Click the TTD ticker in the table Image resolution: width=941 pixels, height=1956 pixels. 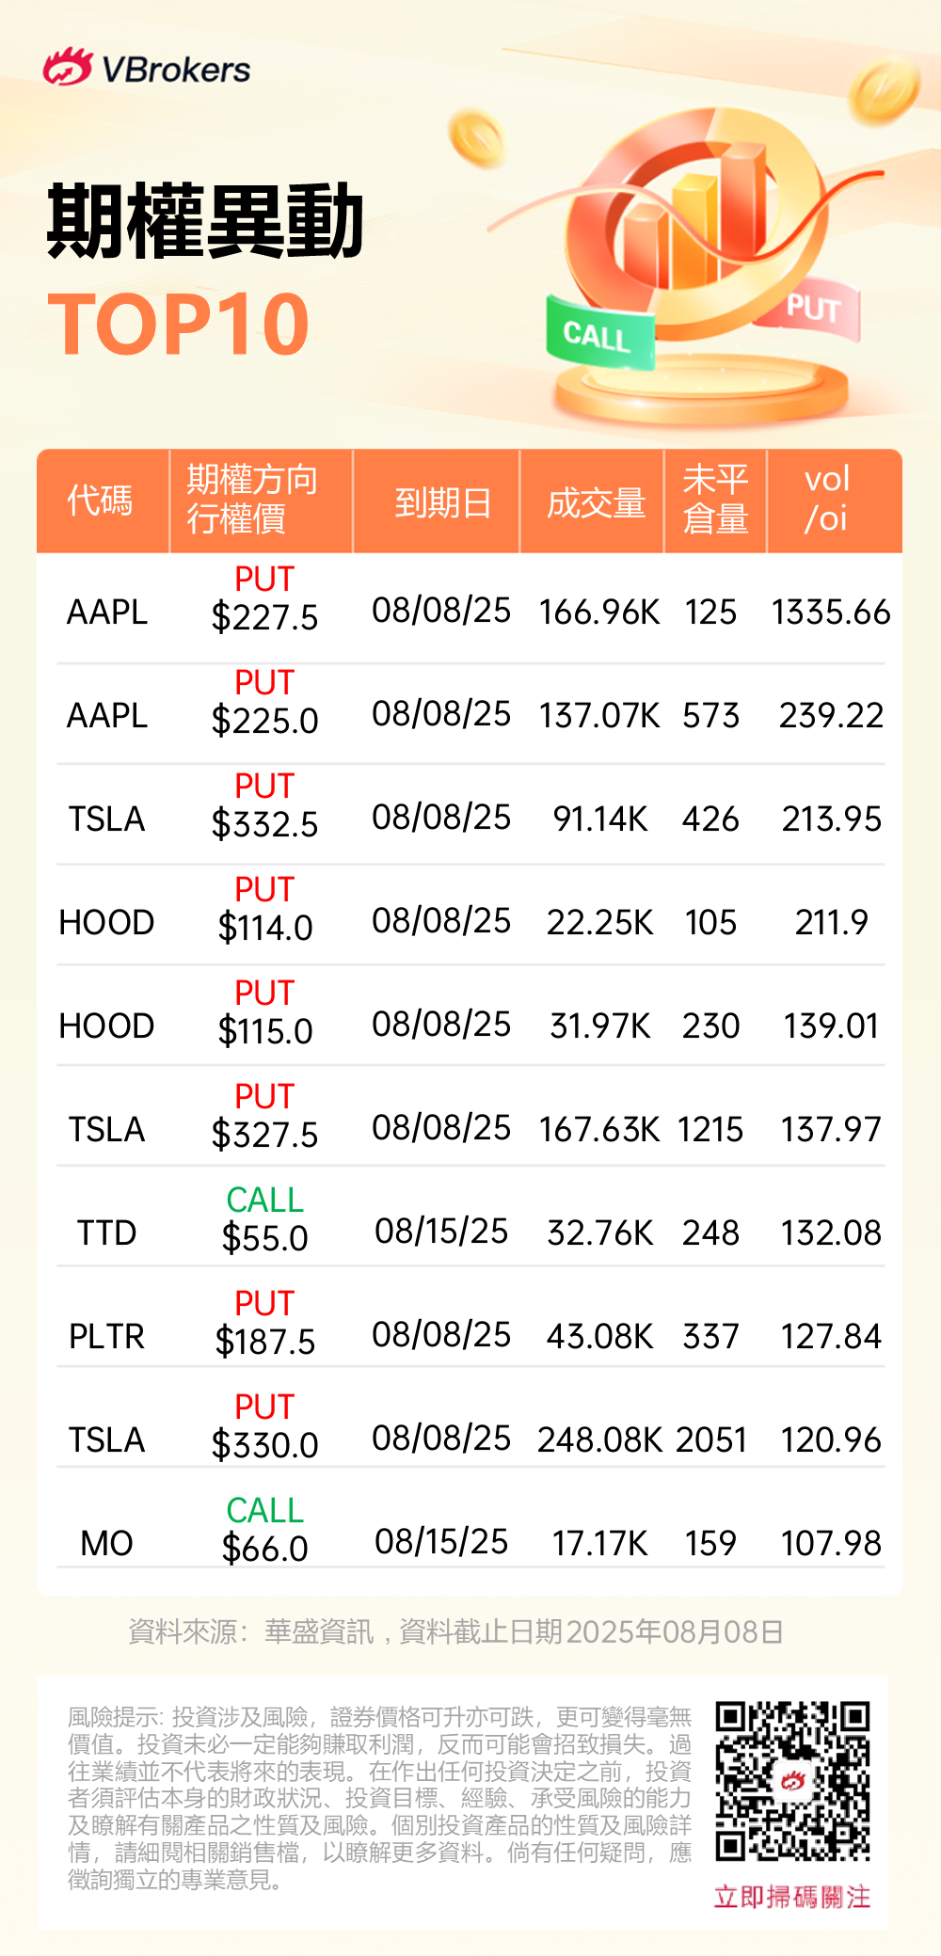107,1232
